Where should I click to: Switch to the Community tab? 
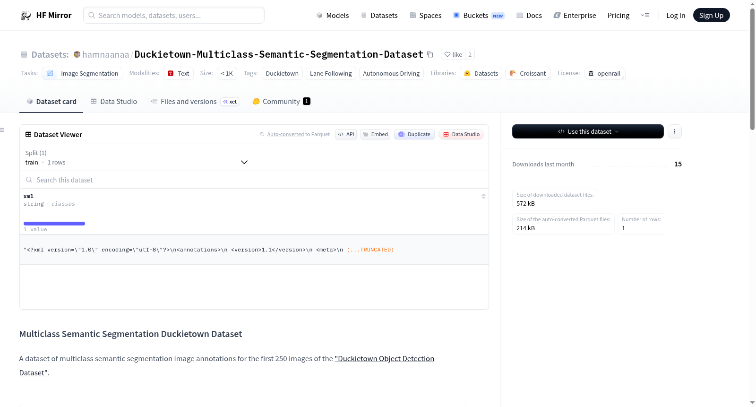tap(281, 101)
